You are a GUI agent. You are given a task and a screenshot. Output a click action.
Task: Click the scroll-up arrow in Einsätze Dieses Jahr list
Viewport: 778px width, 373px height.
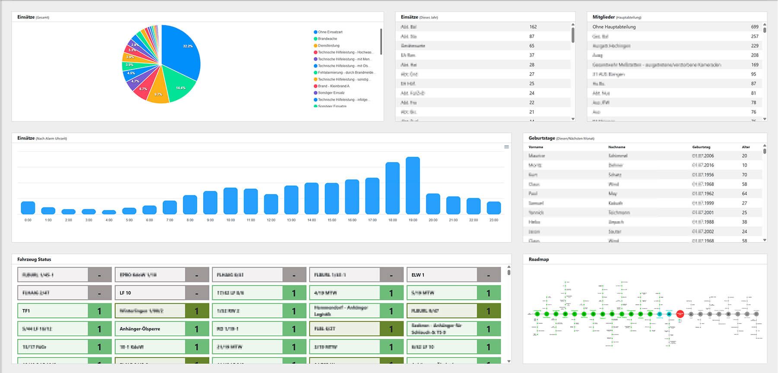tap(573, 25)
